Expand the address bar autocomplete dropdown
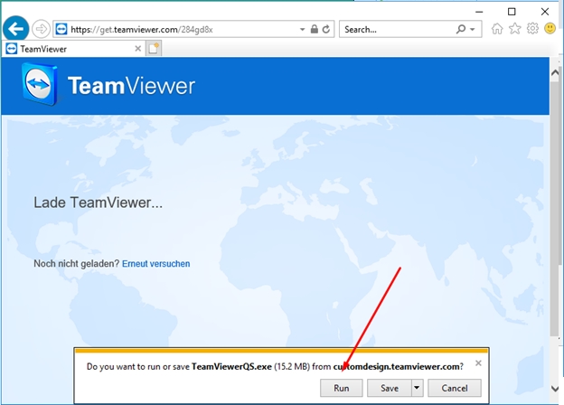 [x=302, y=30]
